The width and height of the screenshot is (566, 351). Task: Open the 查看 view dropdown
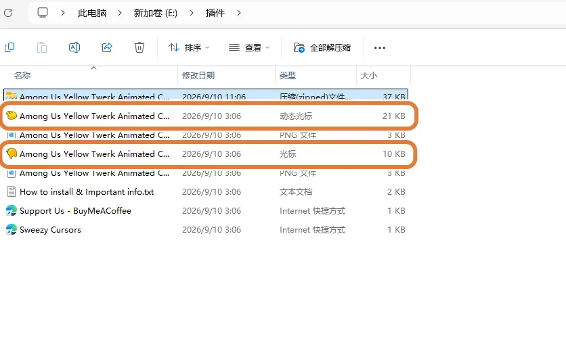(x=249, y=47)
